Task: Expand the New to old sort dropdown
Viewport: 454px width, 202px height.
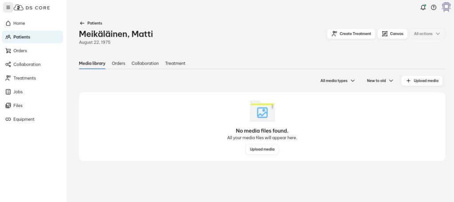Action: pyautogui.click(x=380, y=81)
